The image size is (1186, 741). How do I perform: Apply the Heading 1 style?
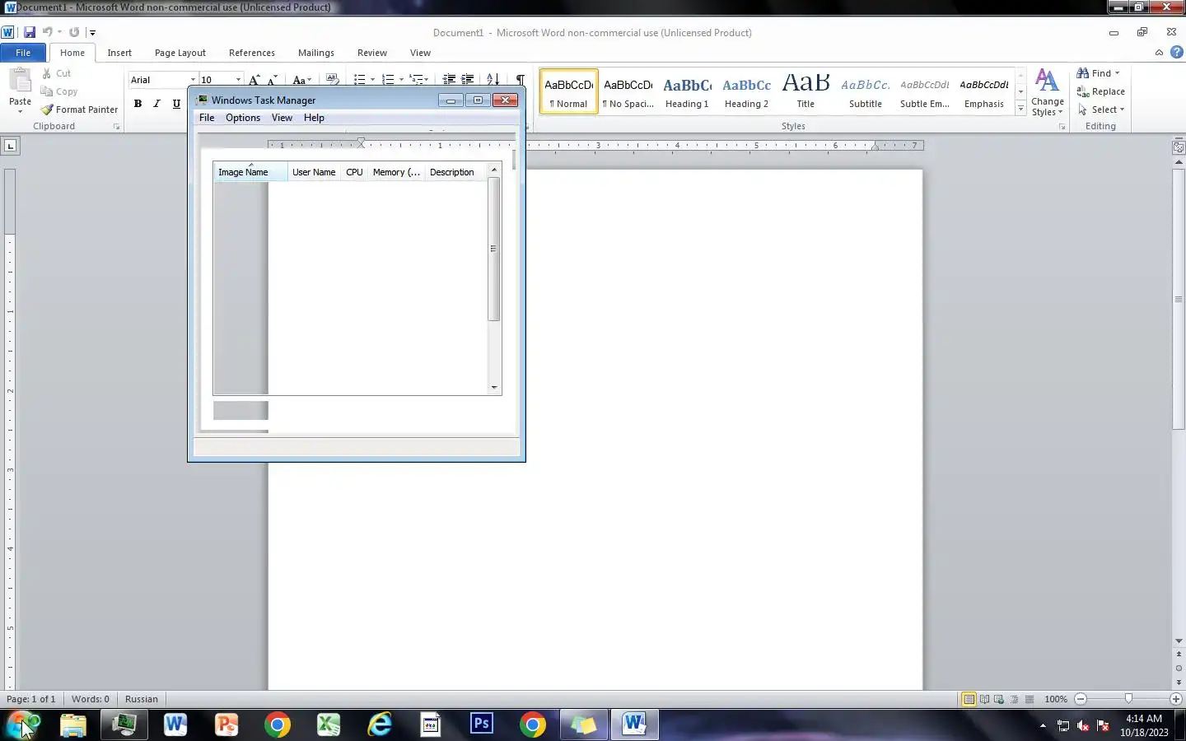[687, 91]
